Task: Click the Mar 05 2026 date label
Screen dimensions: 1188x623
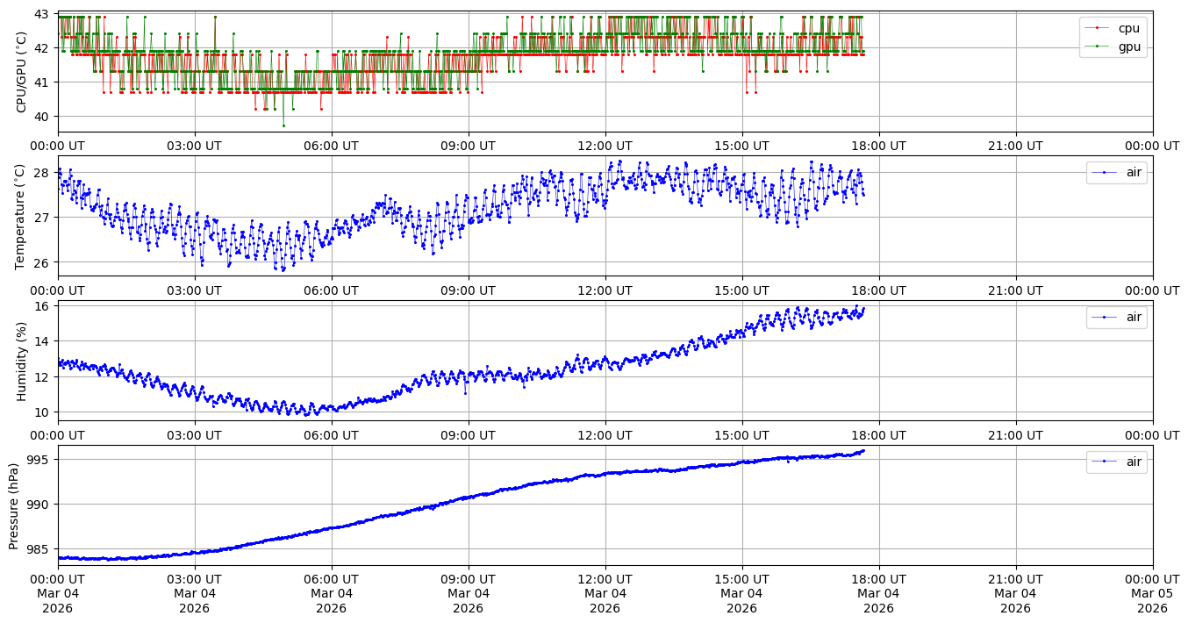Action: (x=1152, y=601)
